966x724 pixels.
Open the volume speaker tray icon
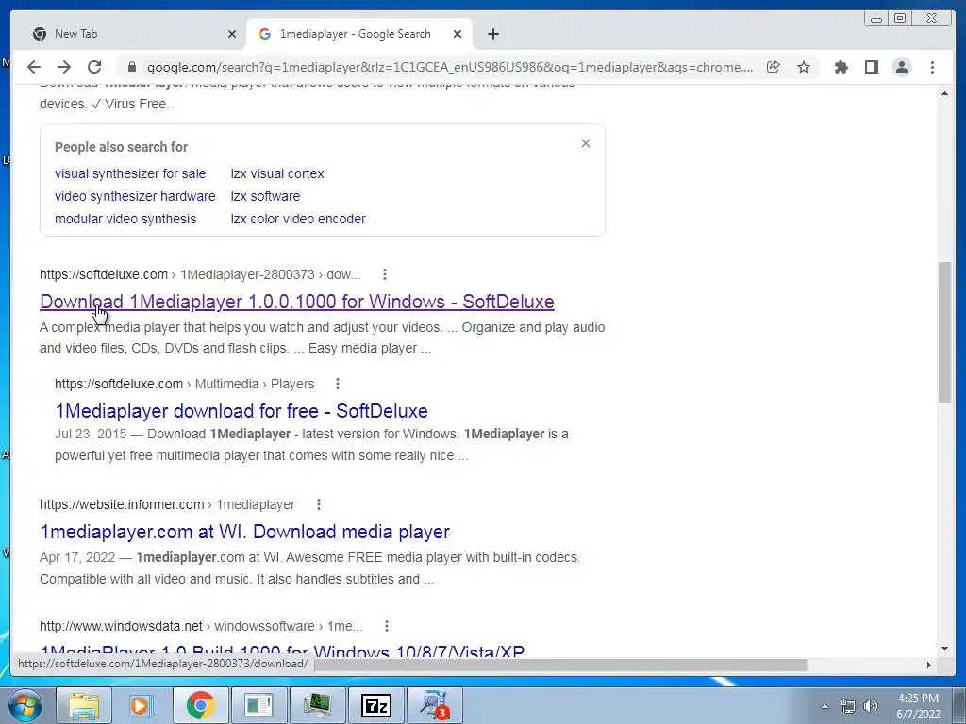[x=871, y=706]
